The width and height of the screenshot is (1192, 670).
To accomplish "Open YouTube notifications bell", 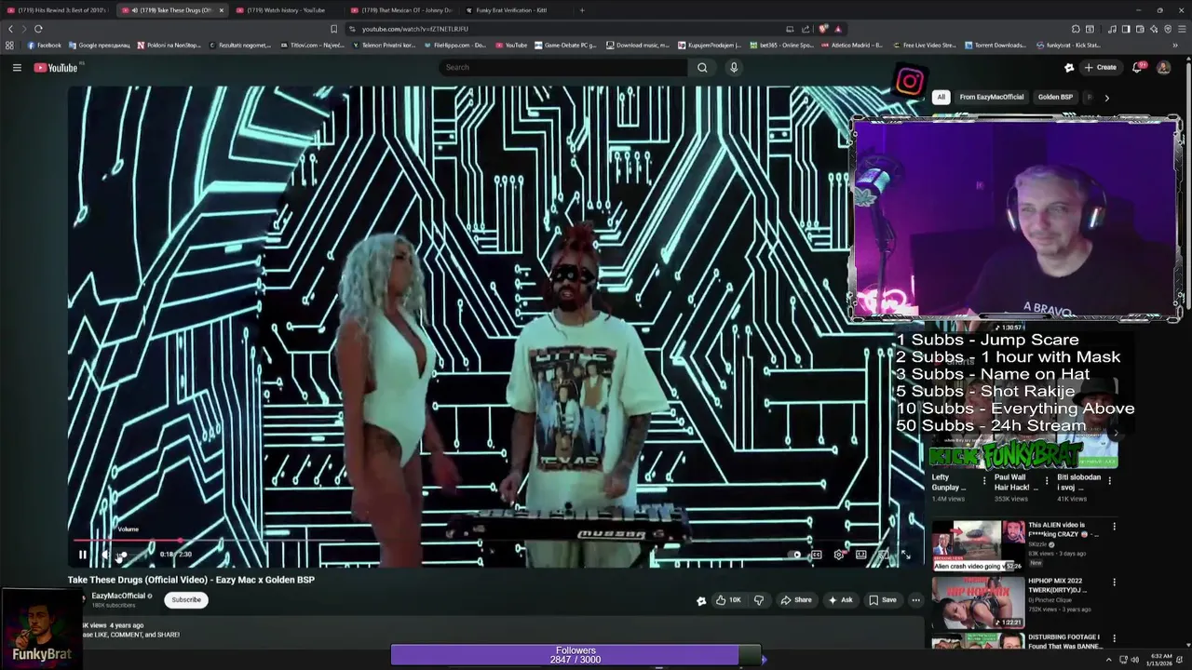I will point(1137,67).
